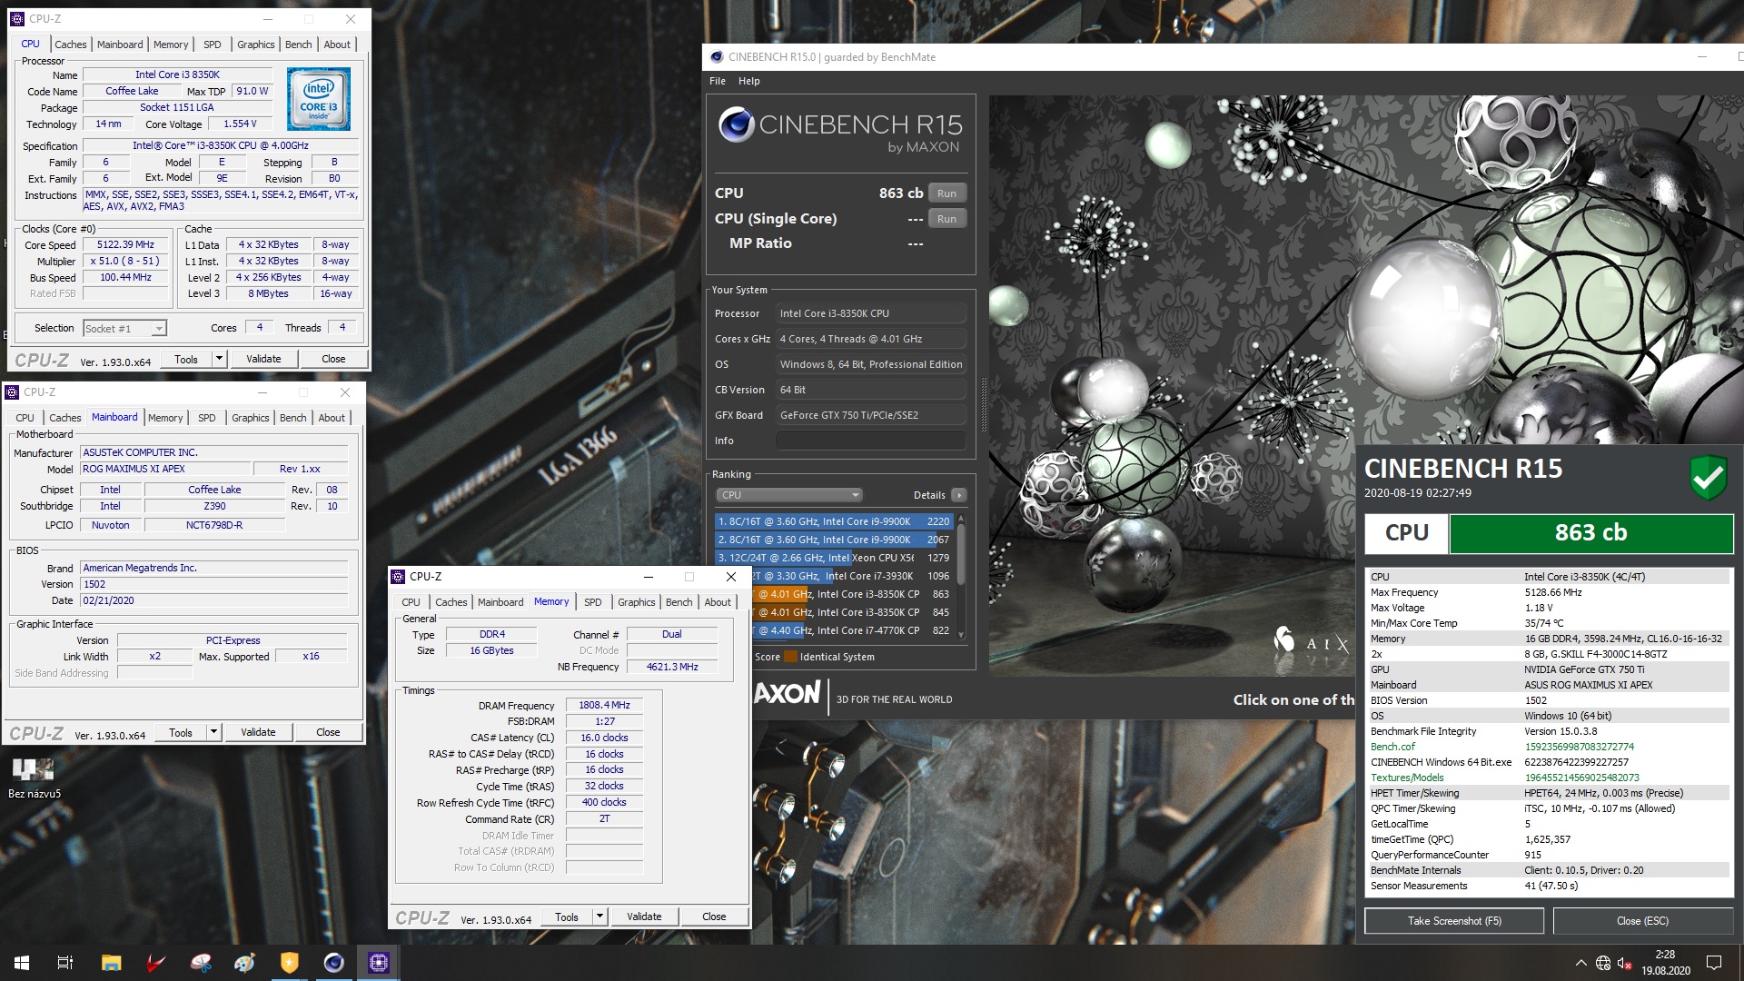Image resolution: width=1744 pixels, height=981 pixels.
Task: Click title bar icon of Mainboard CPU-Z window
Action: point(12,392)
